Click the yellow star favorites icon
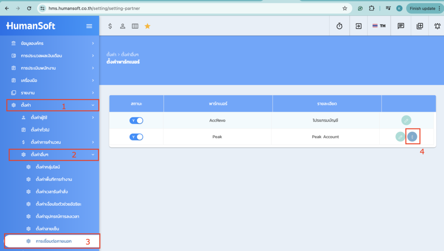The image size is (444, 251). pos(147,26)
